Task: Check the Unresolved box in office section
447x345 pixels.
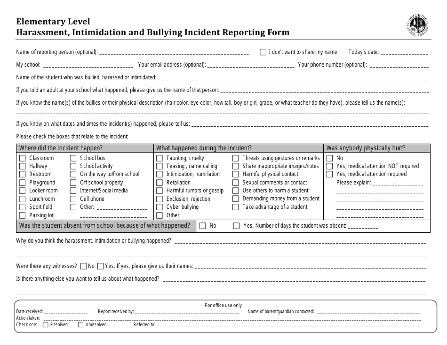Action: tap(80, 324)
